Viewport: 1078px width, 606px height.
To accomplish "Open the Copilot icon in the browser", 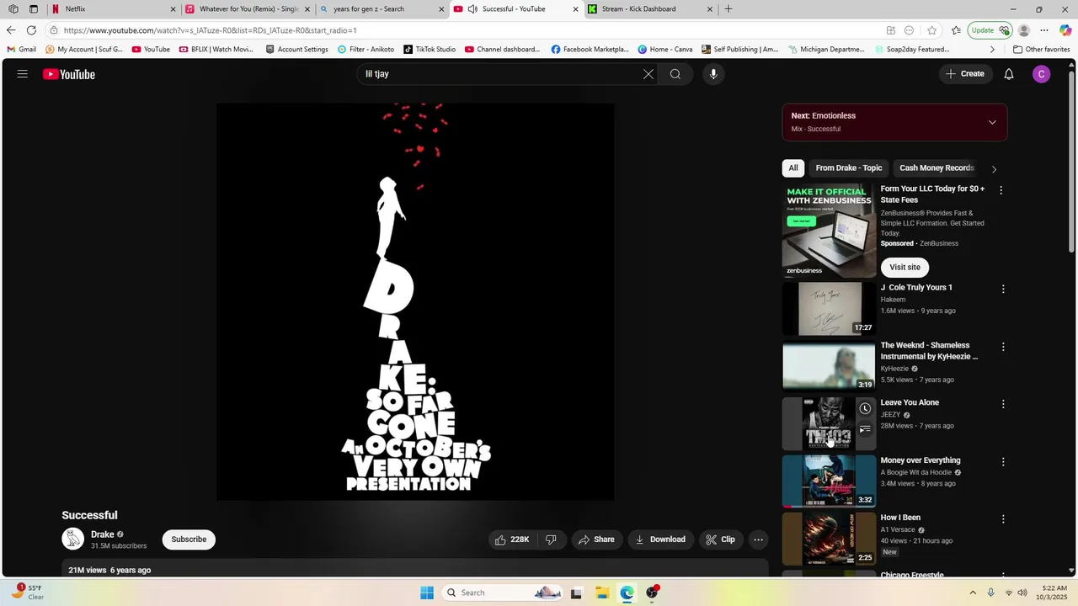I will tap(1065, 30).
